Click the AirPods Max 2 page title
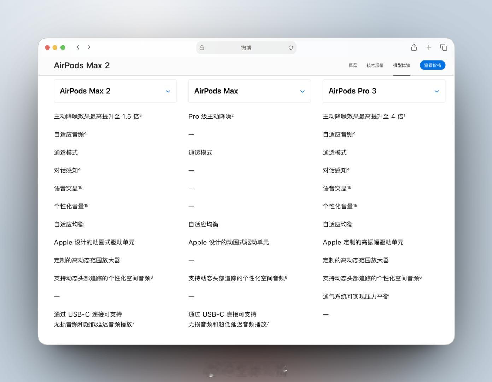This screenshot has width=492, height=382. click(x=82, y=65)
